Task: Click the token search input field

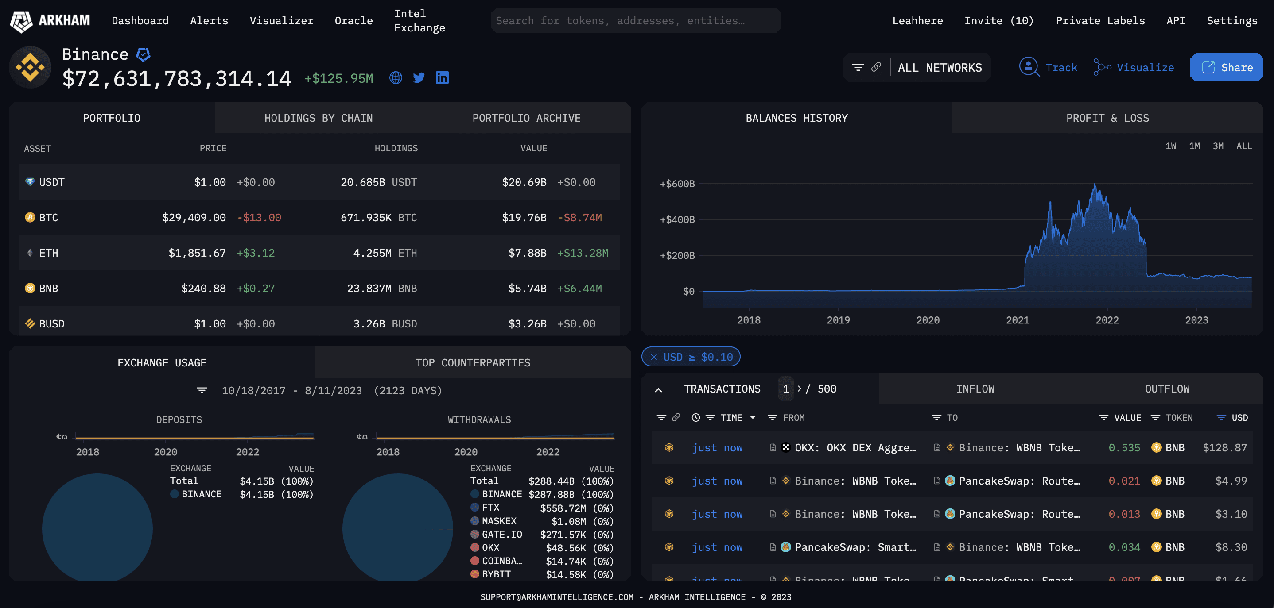Action: click(x=635, y=21)
